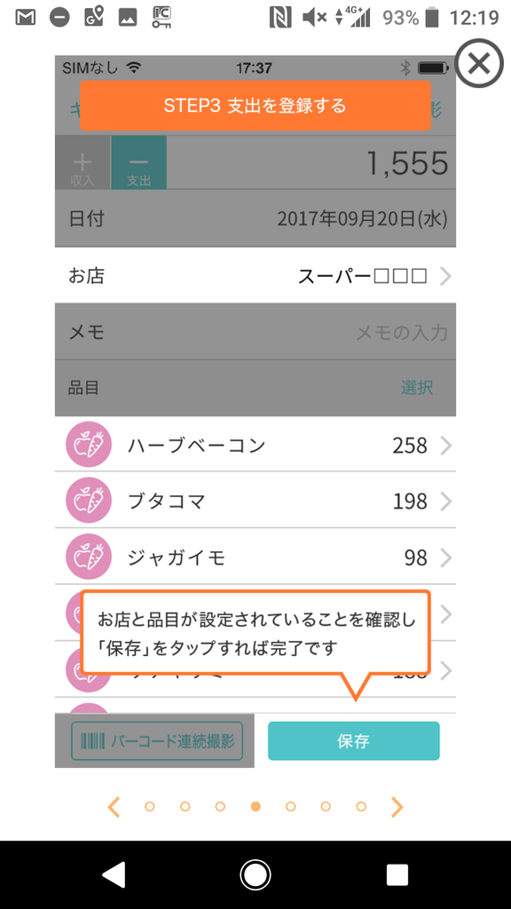This screenshot has height=909, width=511.
Task: Tap the STEP3 支出を登録する banner
Action: [x=255, y=104]
